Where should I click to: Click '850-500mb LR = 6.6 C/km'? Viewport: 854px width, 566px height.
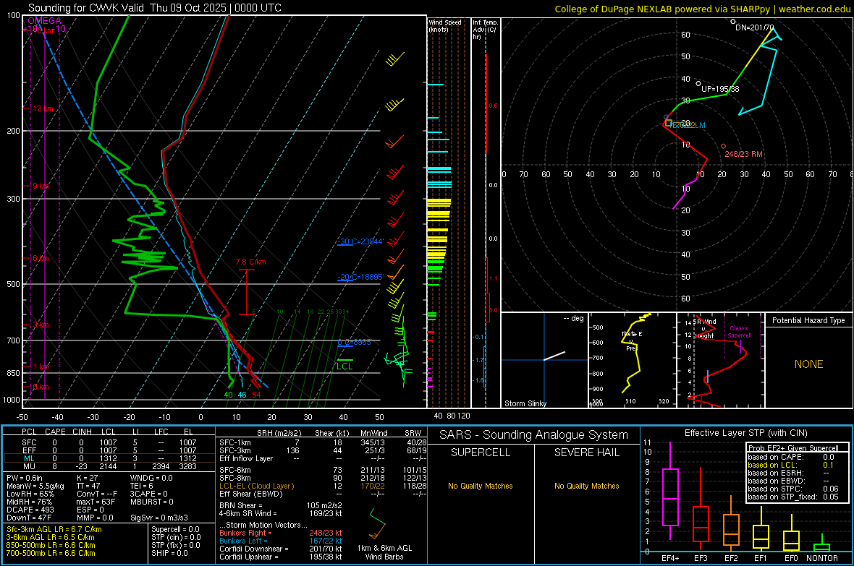click(51, 545)
